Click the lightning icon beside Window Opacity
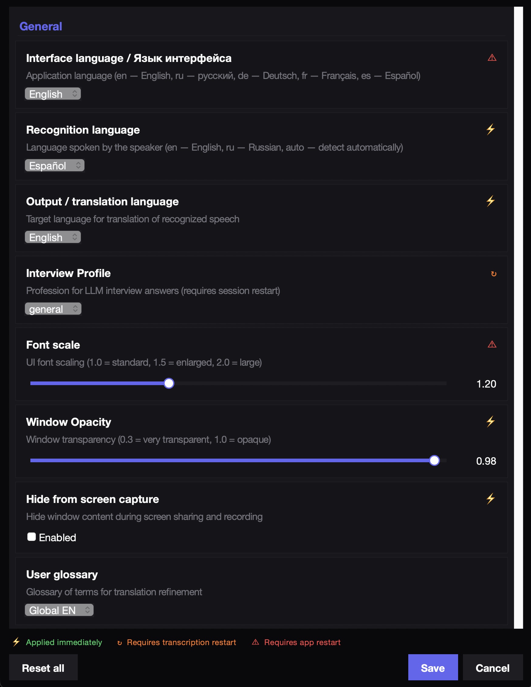Screen dimensions: 531x687 tap(490, 422)
